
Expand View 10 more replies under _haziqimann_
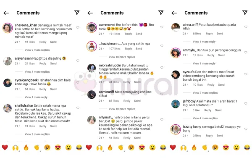coord(122,57)
